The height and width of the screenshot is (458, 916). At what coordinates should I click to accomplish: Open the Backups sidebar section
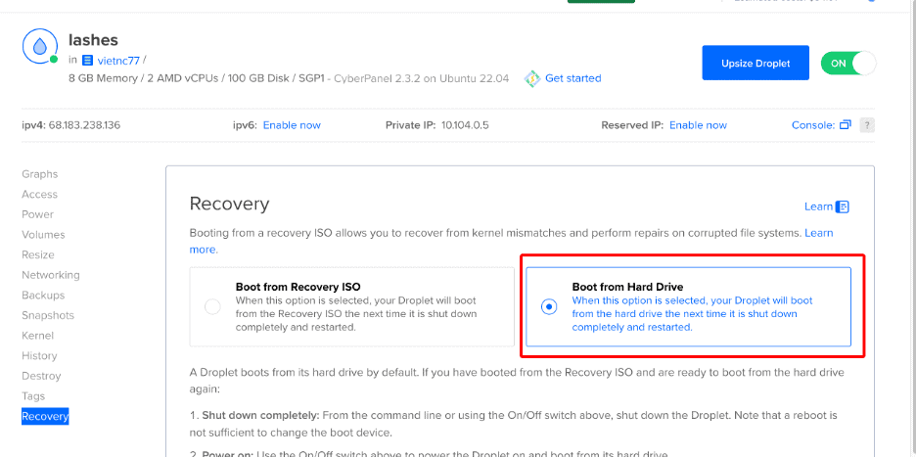pos(43,295)
